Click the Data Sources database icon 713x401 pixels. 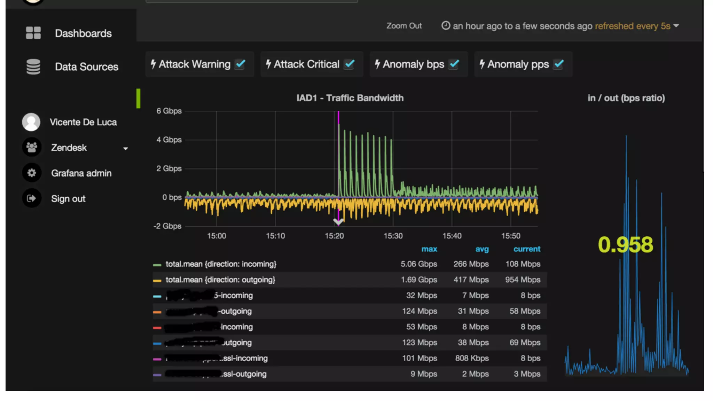33,66
